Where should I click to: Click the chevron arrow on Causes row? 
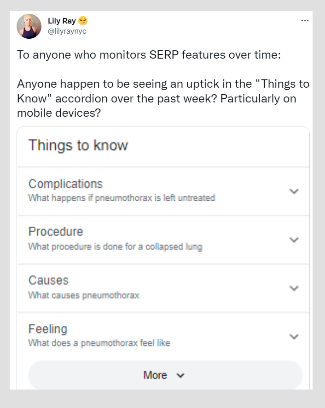[295, 288]
